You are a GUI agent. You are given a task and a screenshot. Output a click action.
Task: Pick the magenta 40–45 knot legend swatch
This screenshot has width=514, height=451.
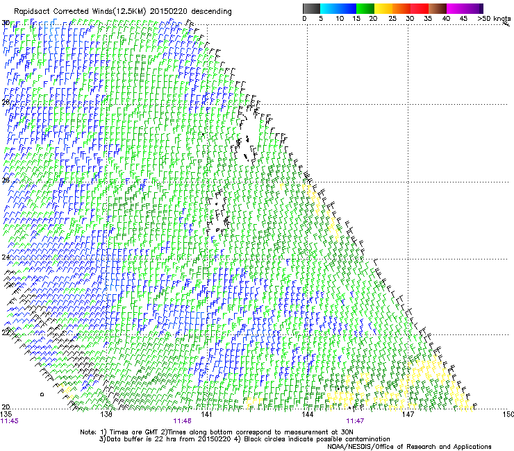click(x=456, y=8)
